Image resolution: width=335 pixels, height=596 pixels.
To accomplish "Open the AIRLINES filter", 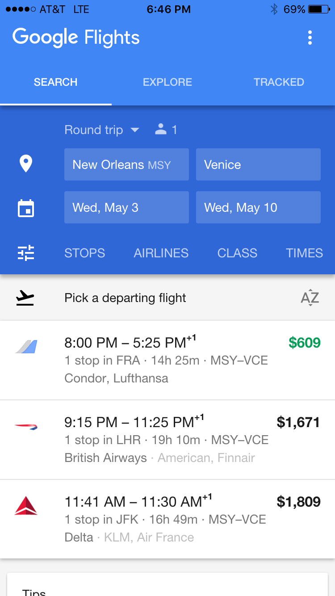I will pyautogui.click(x=161, y=253).
